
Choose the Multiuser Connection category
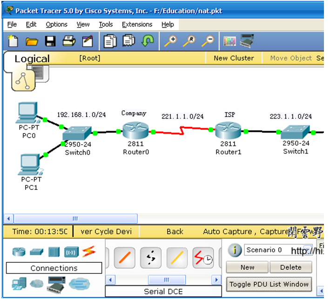pos(79,284)
